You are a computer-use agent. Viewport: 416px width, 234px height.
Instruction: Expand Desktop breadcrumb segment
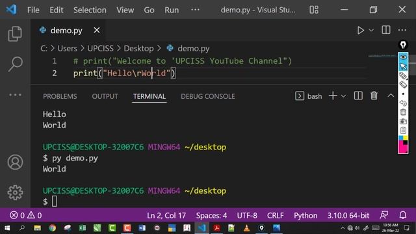(138, 49)
